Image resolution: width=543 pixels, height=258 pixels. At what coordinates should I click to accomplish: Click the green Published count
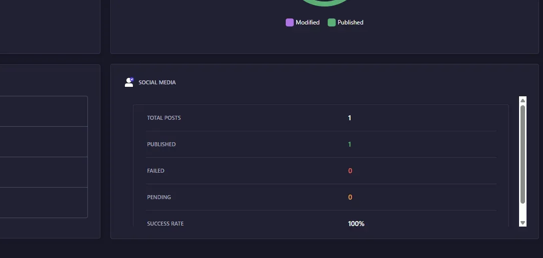click(350, 144)
